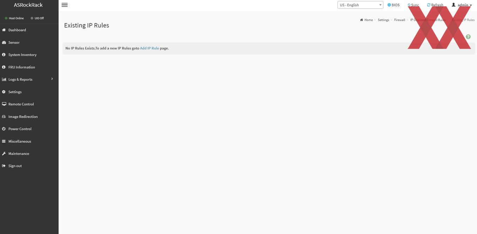Click the Sync icon in header

click(x=409, y=5)
